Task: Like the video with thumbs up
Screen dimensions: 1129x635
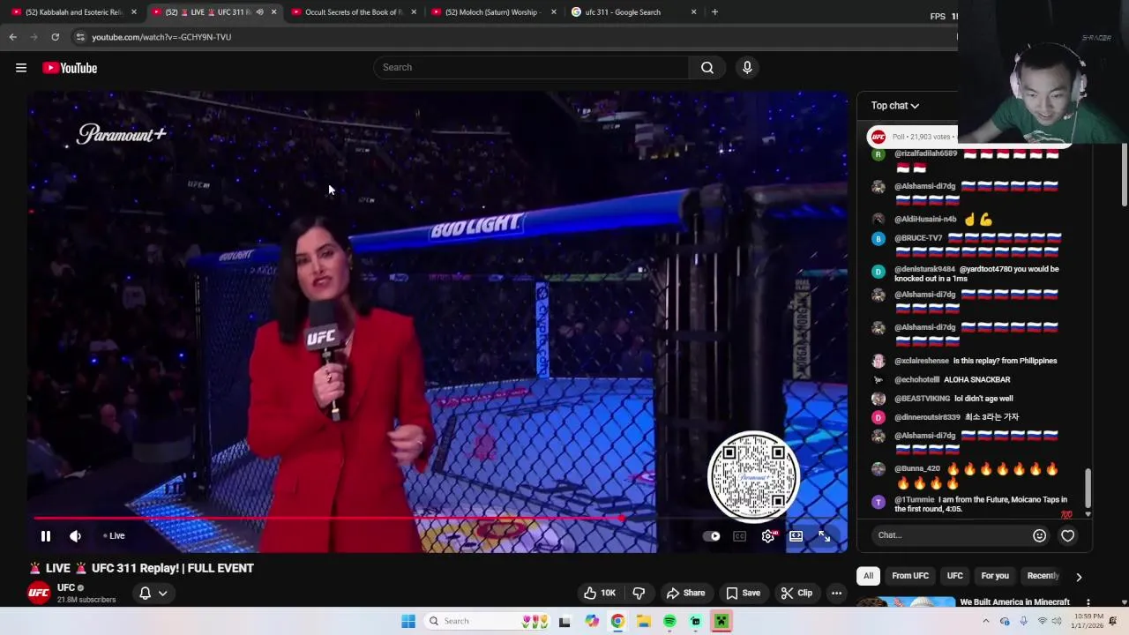Action: pos(598,593)
